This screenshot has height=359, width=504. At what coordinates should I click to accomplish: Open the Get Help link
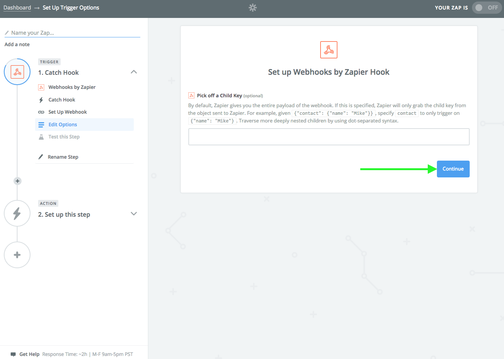pyautogui.click(x=29, y=354)
